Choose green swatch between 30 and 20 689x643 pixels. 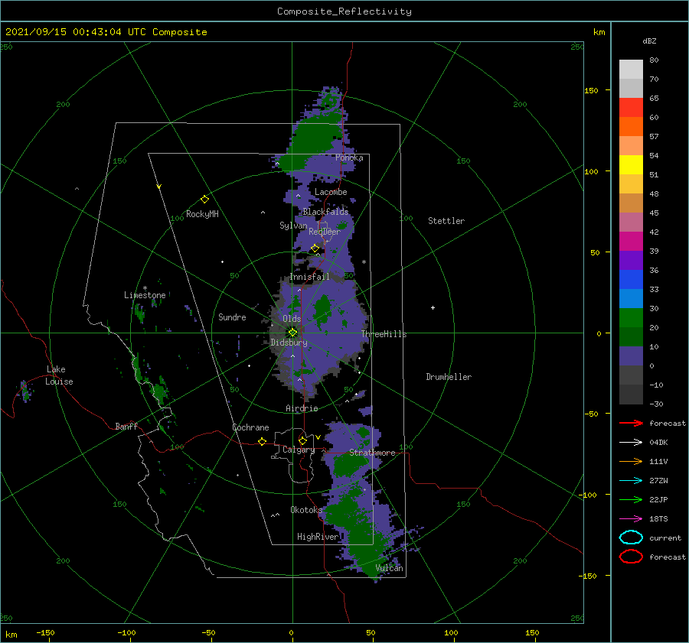631,317
